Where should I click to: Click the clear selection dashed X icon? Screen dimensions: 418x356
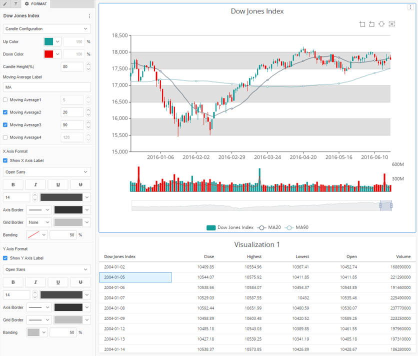392,24
